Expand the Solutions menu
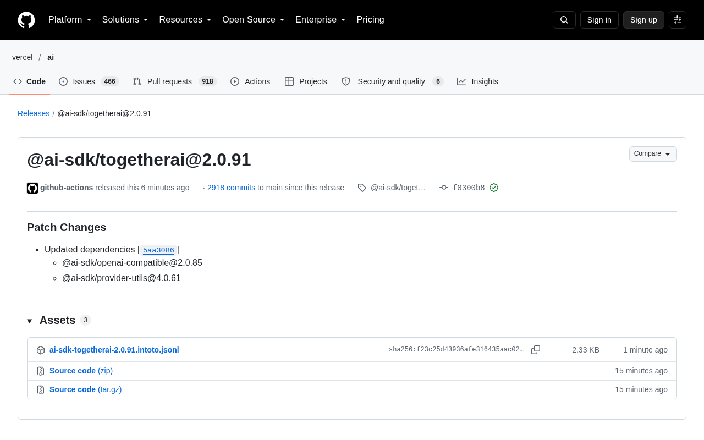704x440 pixels. 125,20
